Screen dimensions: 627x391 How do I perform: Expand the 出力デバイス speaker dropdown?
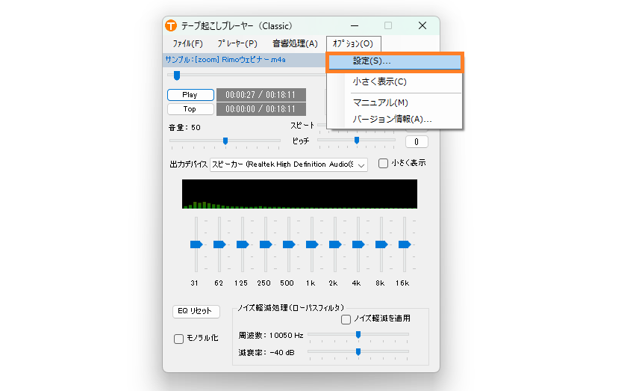(x=361, y=164)
